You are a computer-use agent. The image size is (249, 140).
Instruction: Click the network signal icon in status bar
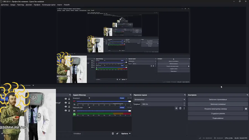[200, 138]
